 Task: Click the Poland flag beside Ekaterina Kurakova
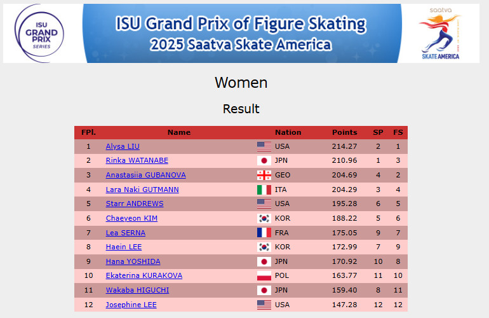pos(264,276)
